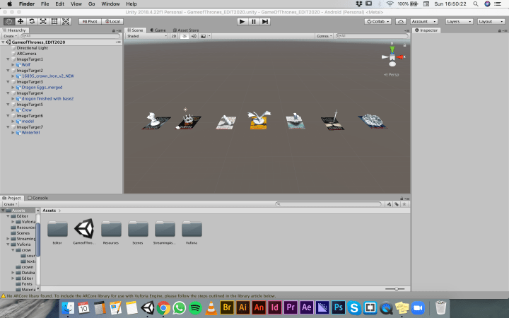
Task: Select the Hand tool in Unity toolbar
Action: [x=9, y=21]
